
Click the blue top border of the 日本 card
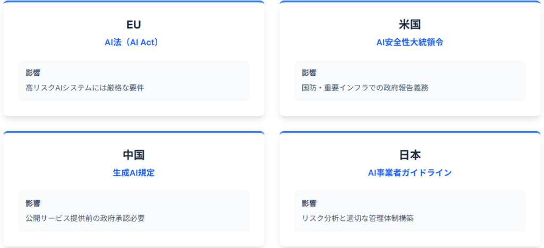coord(410,132)
